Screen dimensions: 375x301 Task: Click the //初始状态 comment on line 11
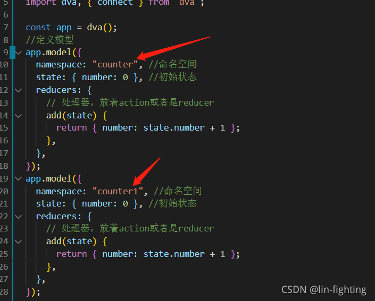(172, 77)
